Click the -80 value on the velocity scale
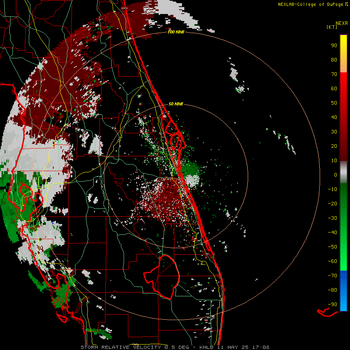This screenshot has height=350, width=350. [332, 290]
